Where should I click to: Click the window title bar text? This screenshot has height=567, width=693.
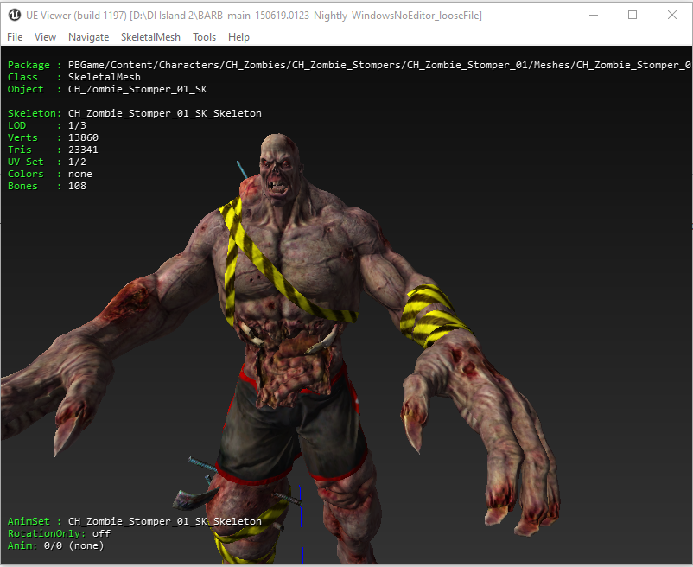pyautogui.click(x=254, y=16)
